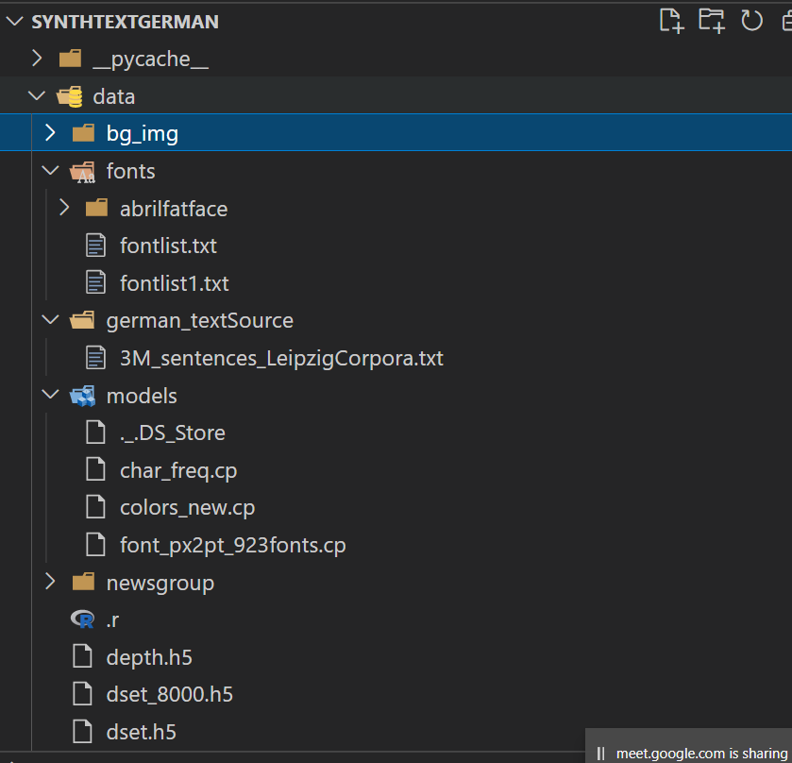Create a new file in the Explorer
This screenshot has height=763, width=792.
671,20
